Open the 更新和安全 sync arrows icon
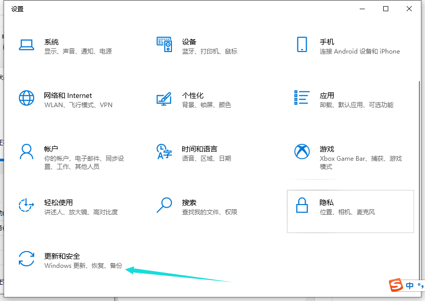This screenshot has height=301, width=425. tap(27, 259)
